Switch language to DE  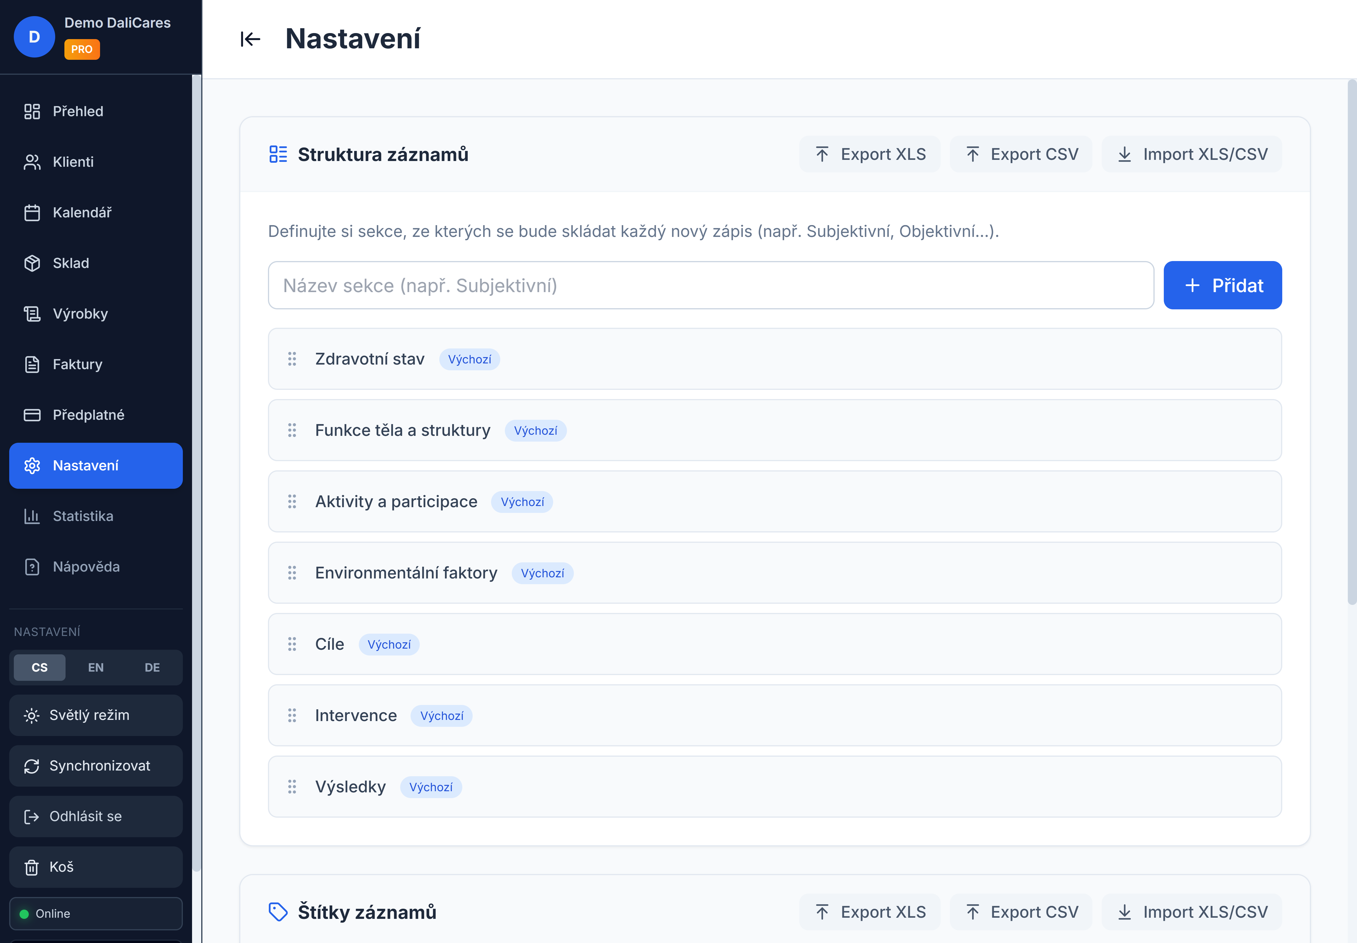pos(152,667)
